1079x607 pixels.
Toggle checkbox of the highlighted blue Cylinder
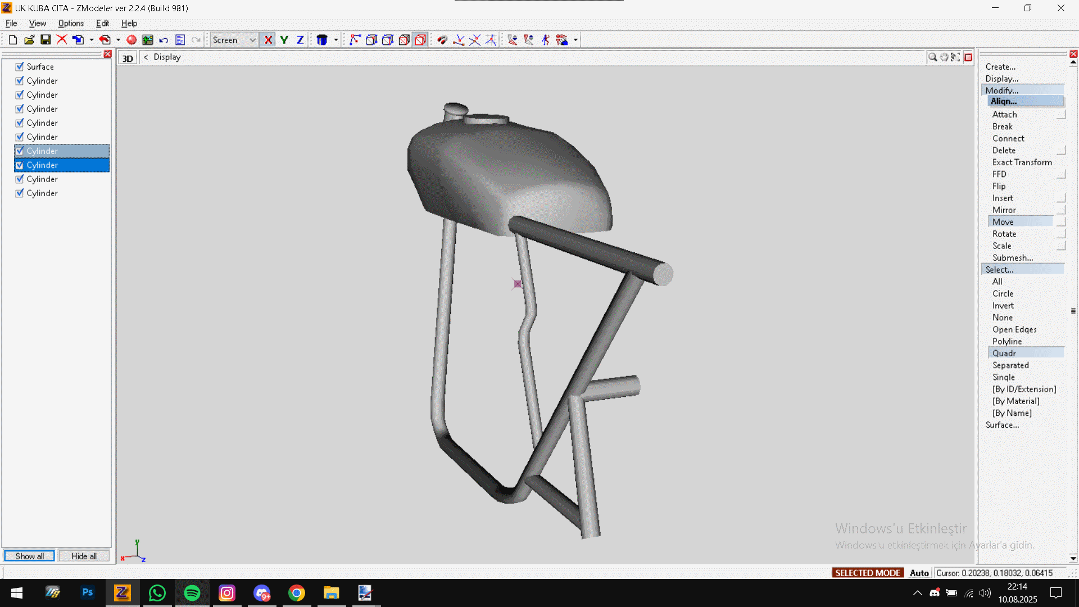click(x=20, y=165)
